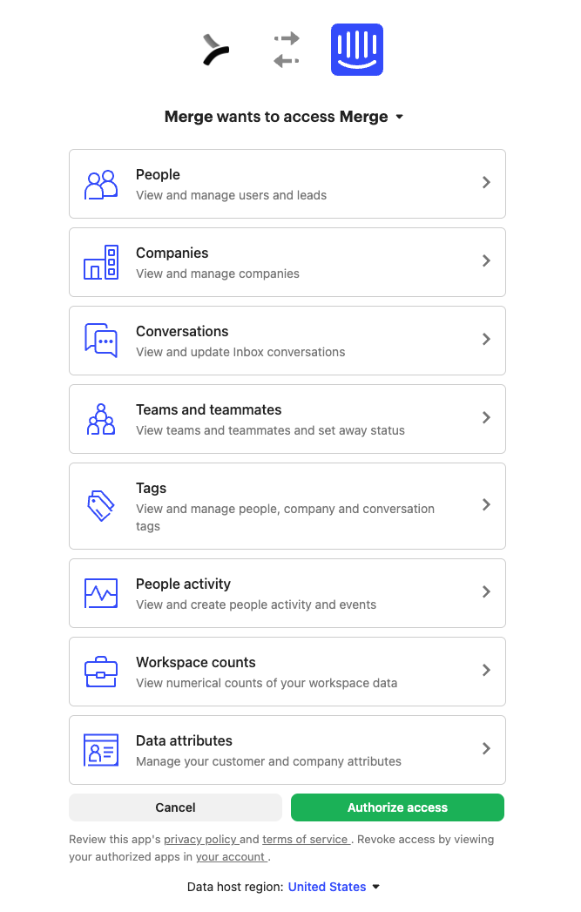The image size is (581, 912).
Task: Expand the People permission chevron
Action: tap(486, 183)
